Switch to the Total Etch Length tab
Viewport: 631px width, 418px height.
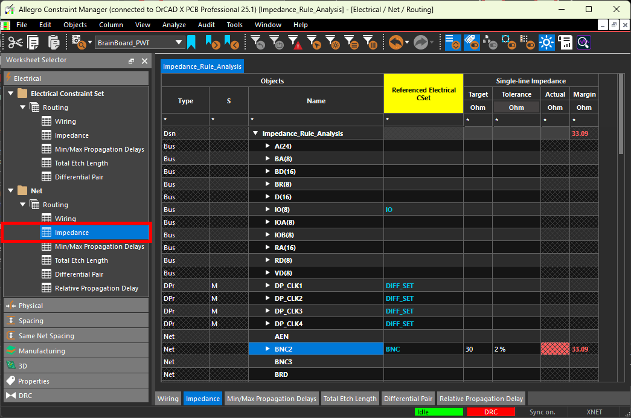point(350,399)
